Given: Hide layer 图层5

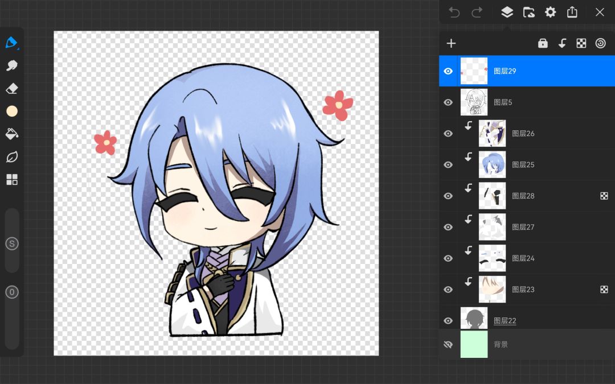Looking at the screenshot, I should click(448, 102).
